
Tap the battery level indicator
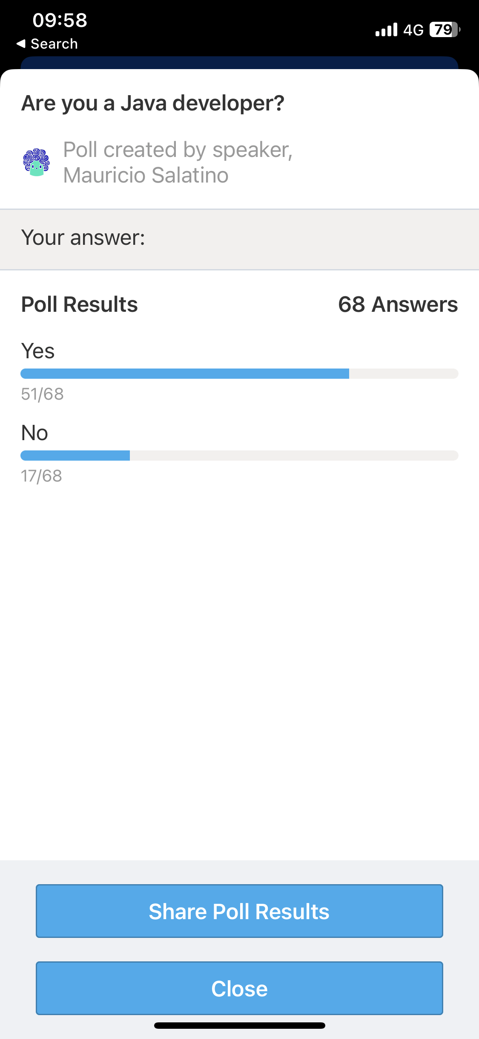[x=445, y=29]
